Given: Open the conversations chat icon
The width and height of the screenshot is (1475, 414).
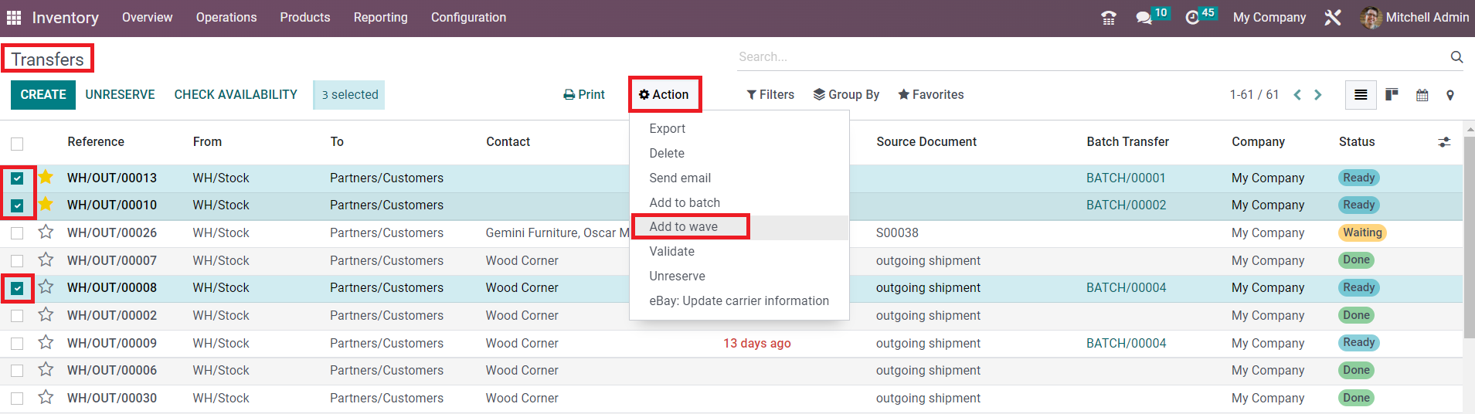Looking at the screenshot, I should (1144, 18).
